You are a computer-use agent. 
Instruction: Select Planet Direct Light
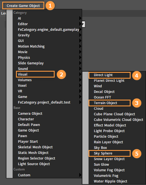point(109,81)
